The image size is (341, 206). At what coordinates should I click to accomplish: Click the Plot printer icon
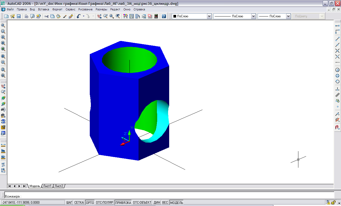26,16
